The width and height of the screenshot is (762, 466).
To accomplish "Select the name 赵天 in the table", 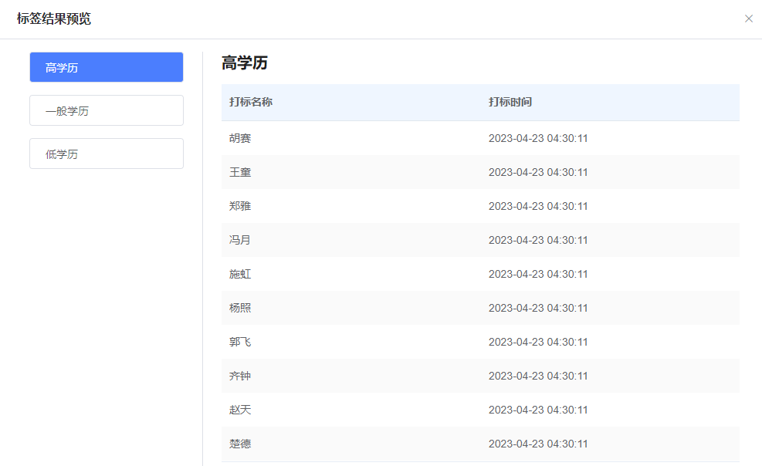I will pos(240,410).
